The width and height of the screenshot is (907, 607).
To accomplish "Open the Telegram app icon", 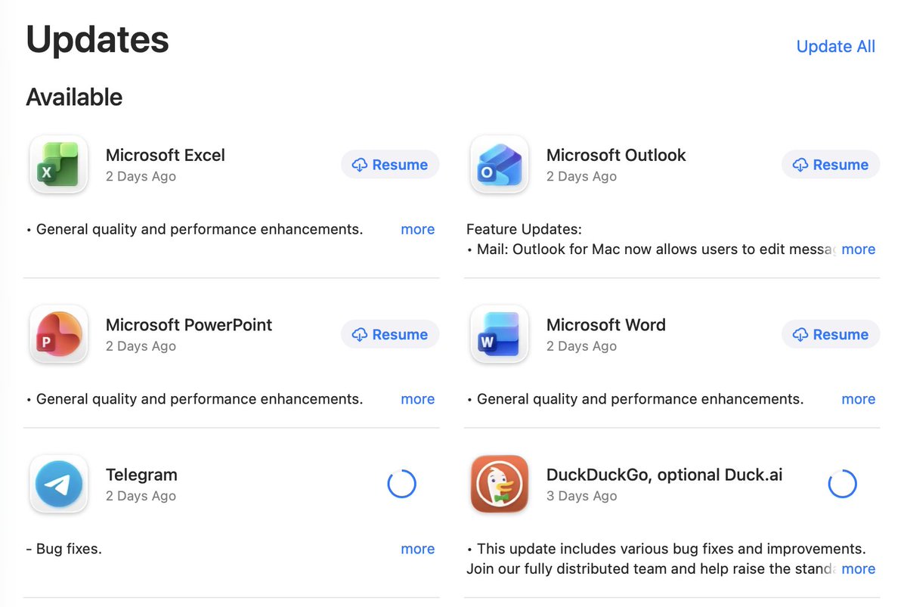I will pyautogui.click(x=59, y=485).
